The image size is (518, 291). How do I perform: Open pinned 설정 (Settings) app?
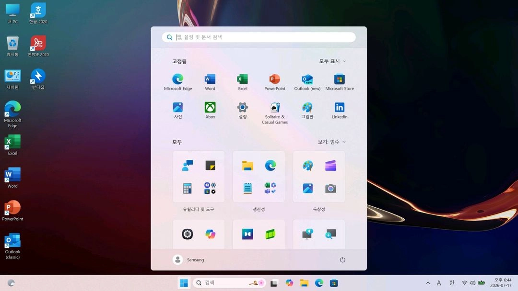click(x=243, y=111)
